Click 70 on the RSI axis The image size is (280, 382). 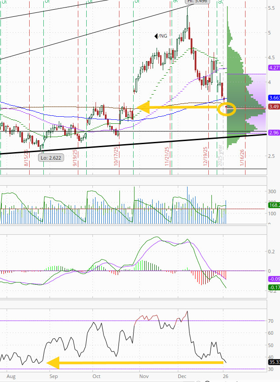(x=271, y=321)
